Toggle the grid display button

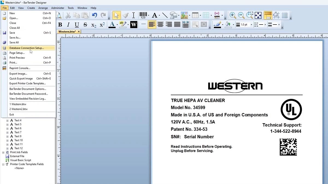click(x=285, y=15)
